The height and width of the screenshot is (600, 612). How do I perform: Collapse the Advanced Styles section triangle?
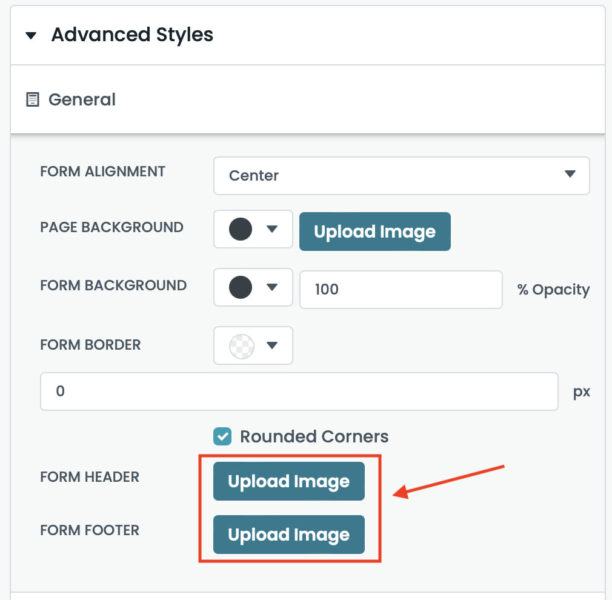[x=31, y=36]
